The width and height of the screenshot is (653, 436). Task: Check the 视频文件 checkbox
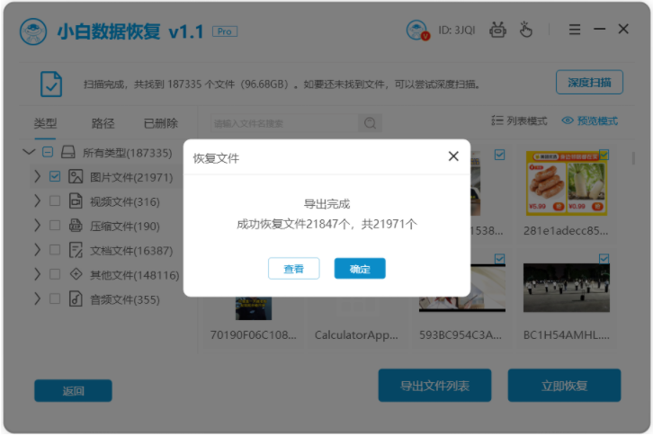point(55,201)
